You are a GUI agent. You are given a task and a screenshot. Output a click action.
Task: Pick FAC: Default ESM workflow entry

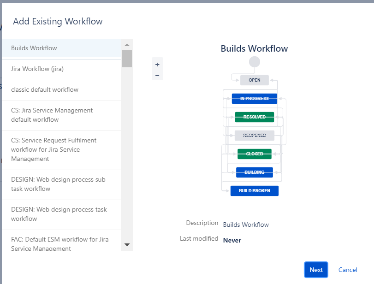coord(62,241)
